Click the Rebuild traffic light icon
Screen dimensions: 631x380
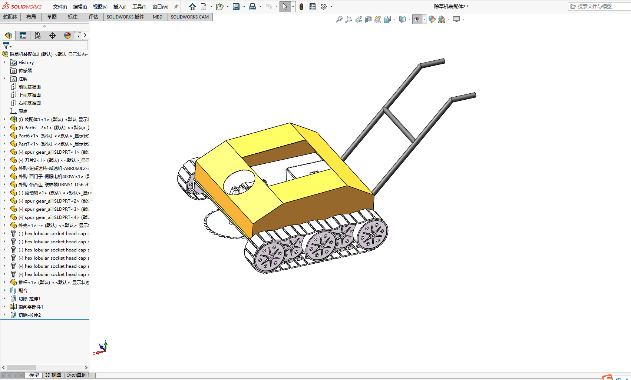301,7
